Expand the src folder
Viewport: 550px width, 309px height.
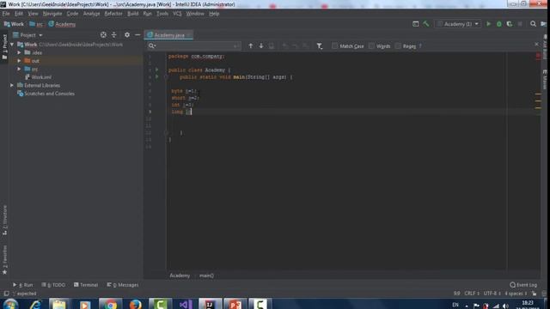click(19, 69)
